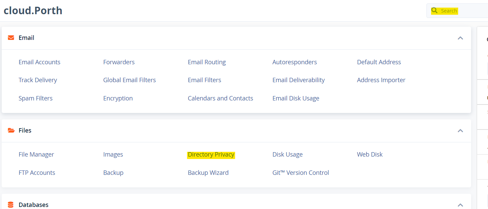Collapse the Files section chevron

(x=460, y=131)
